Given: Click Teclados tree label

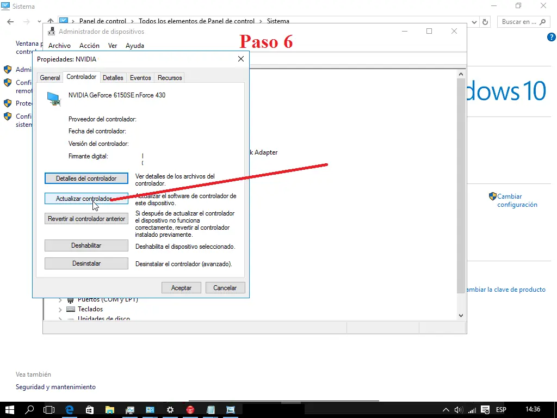Looking at the screenshot, I should point(90,309).
